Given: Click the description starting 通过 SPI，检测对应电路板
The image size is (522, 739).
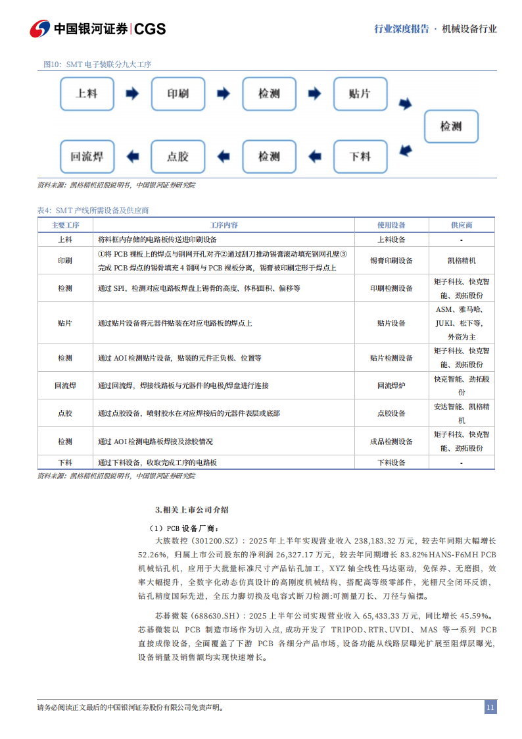Looking at the screenshot, I should (199, 288).
